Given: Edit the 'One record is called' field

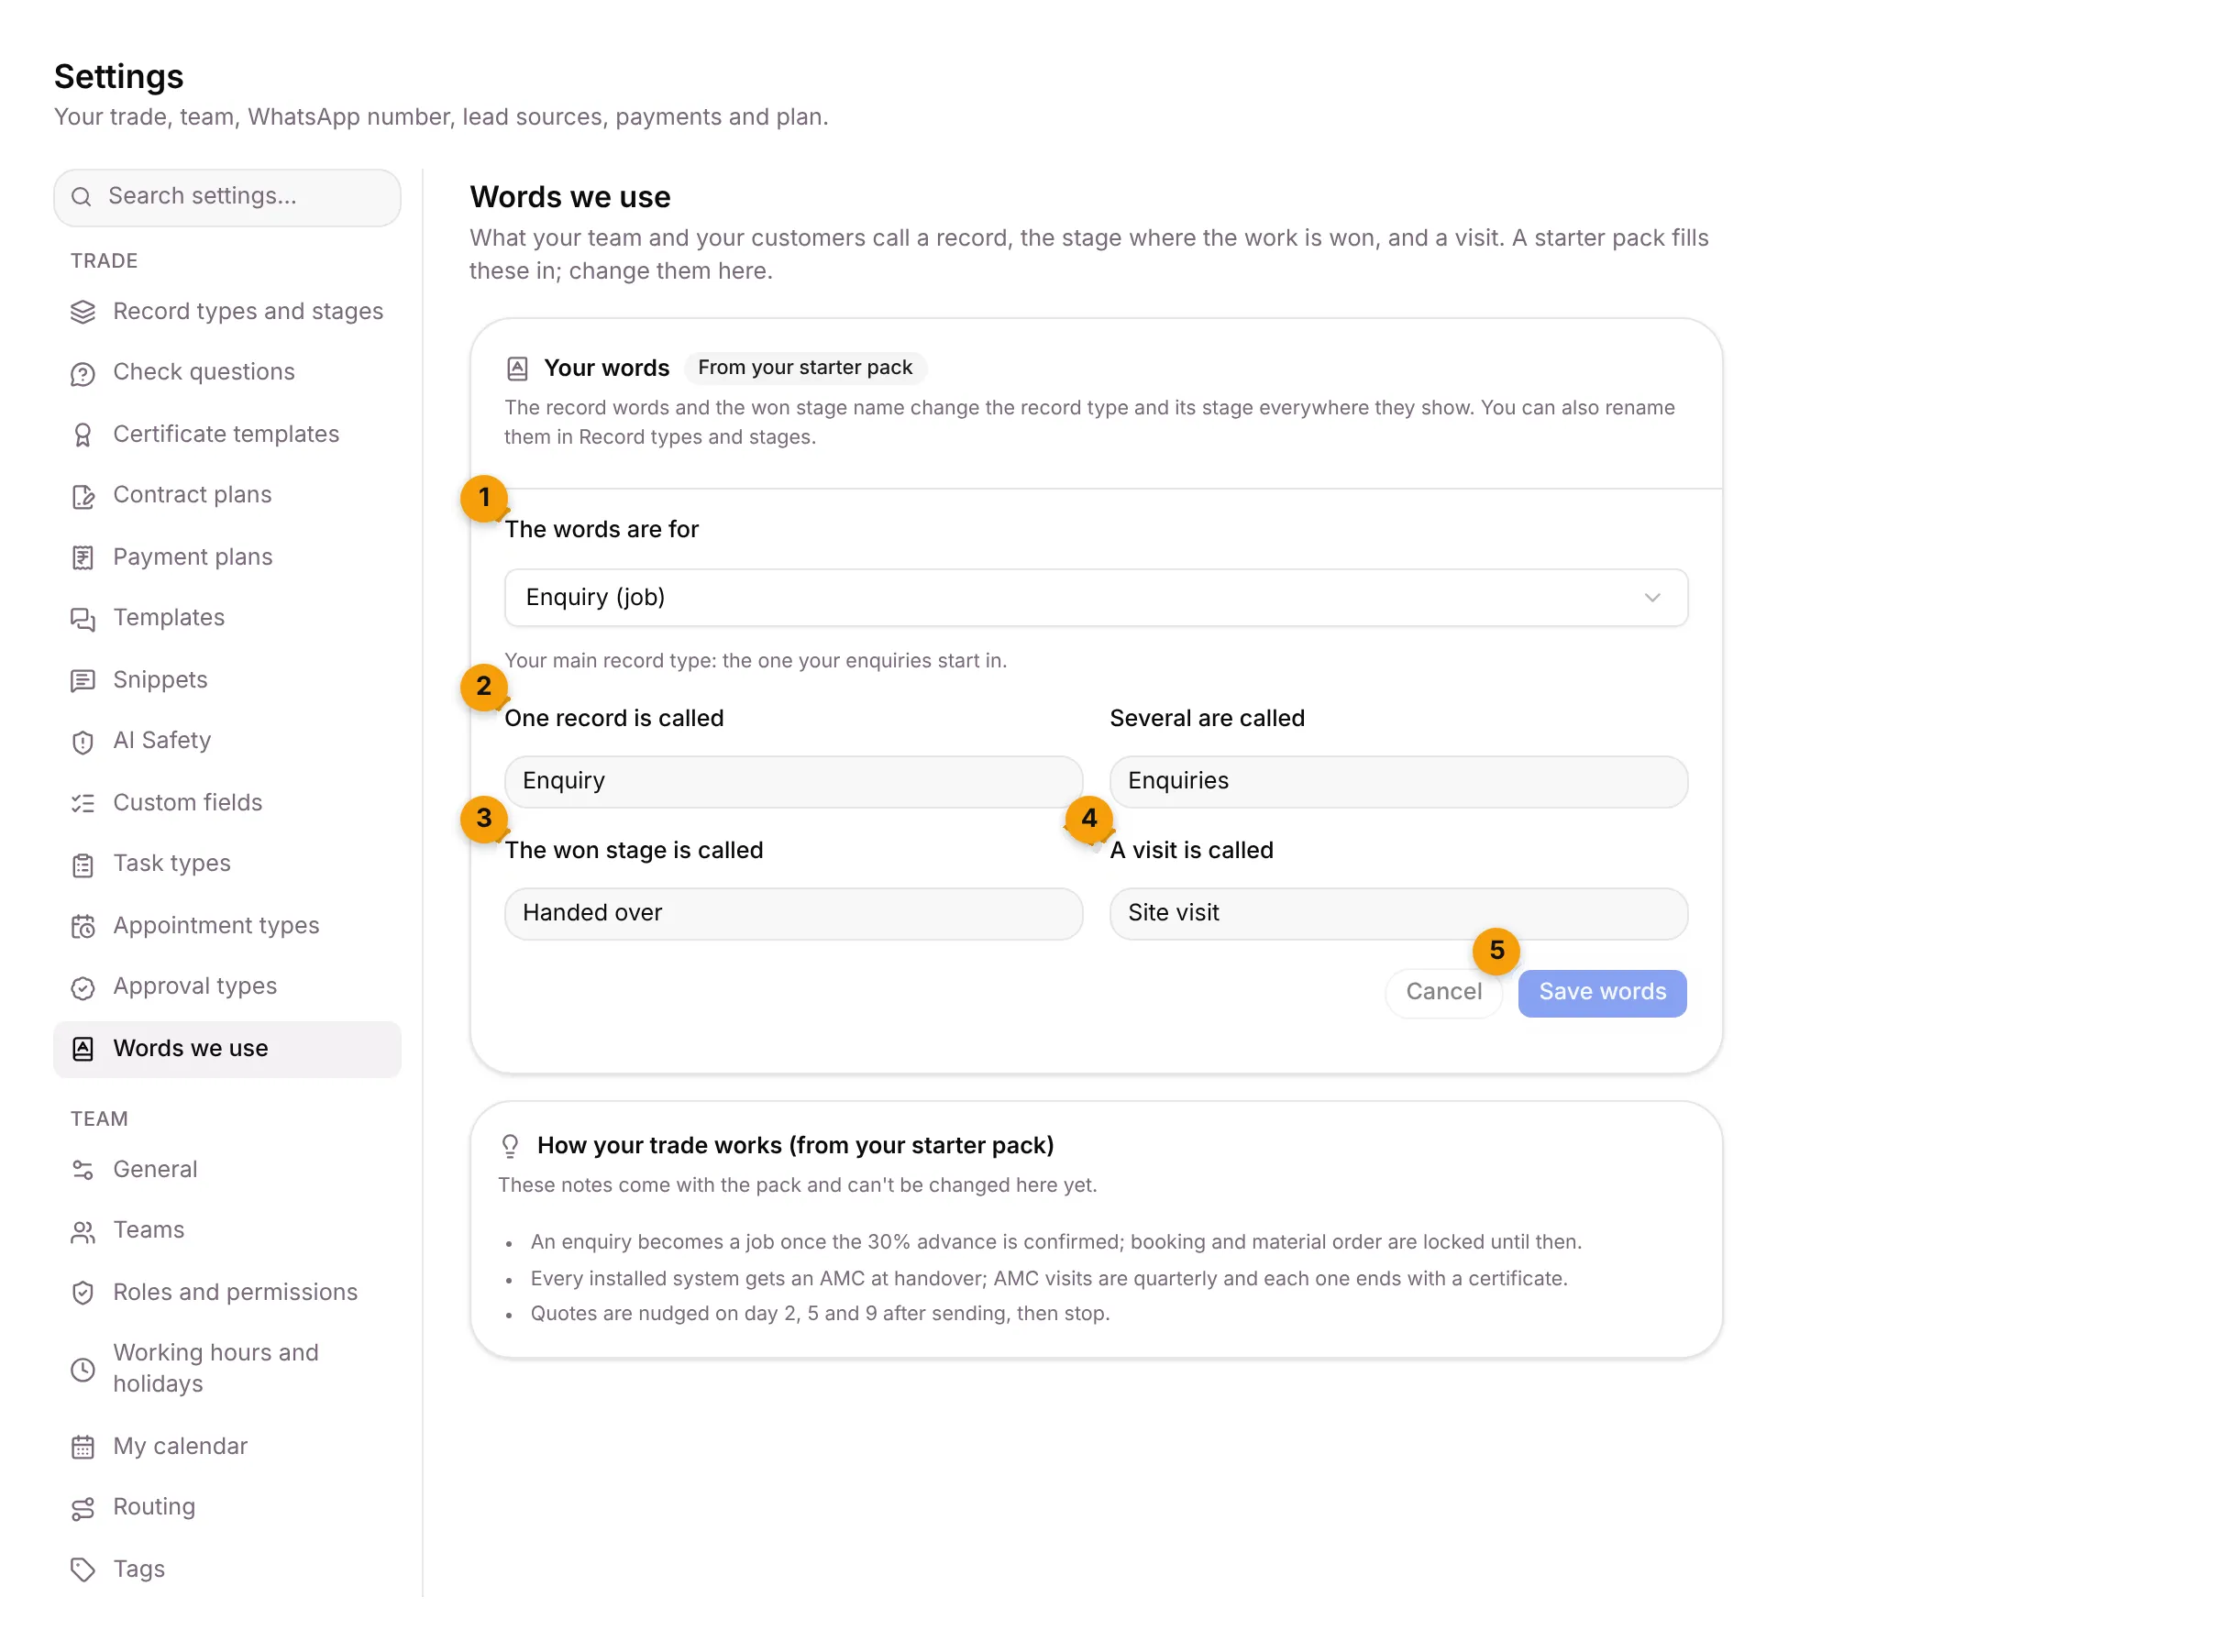Looking at the screenshot, I should point(793,781).
